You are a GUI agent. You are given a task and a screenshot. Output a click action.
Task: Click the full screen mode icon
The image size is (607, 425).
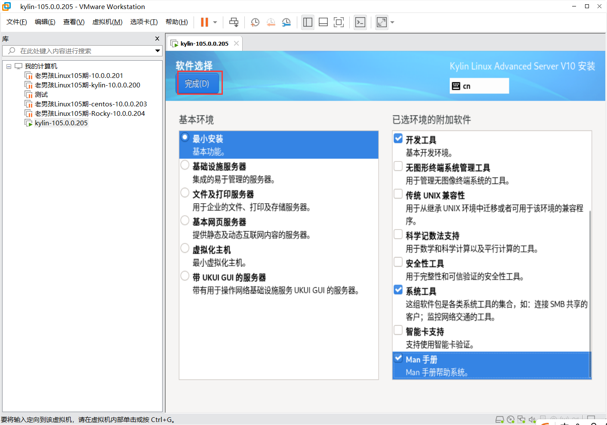[x=339, y=22]
